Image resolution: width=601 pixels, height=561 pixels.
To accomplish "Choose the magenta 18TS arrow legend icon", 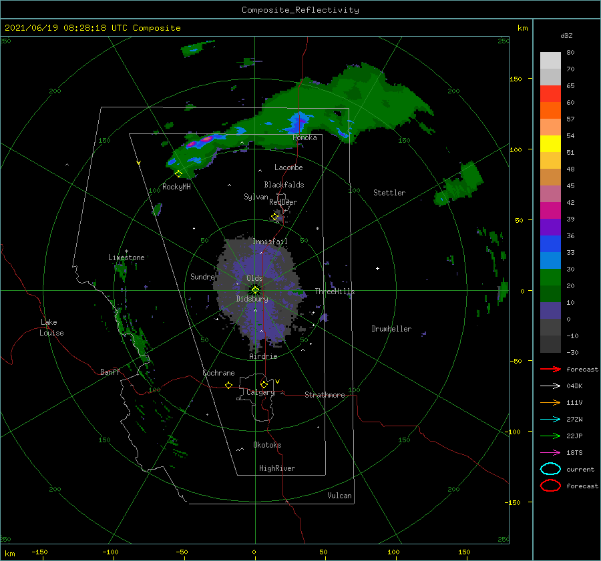I will [x=550, y=453].
